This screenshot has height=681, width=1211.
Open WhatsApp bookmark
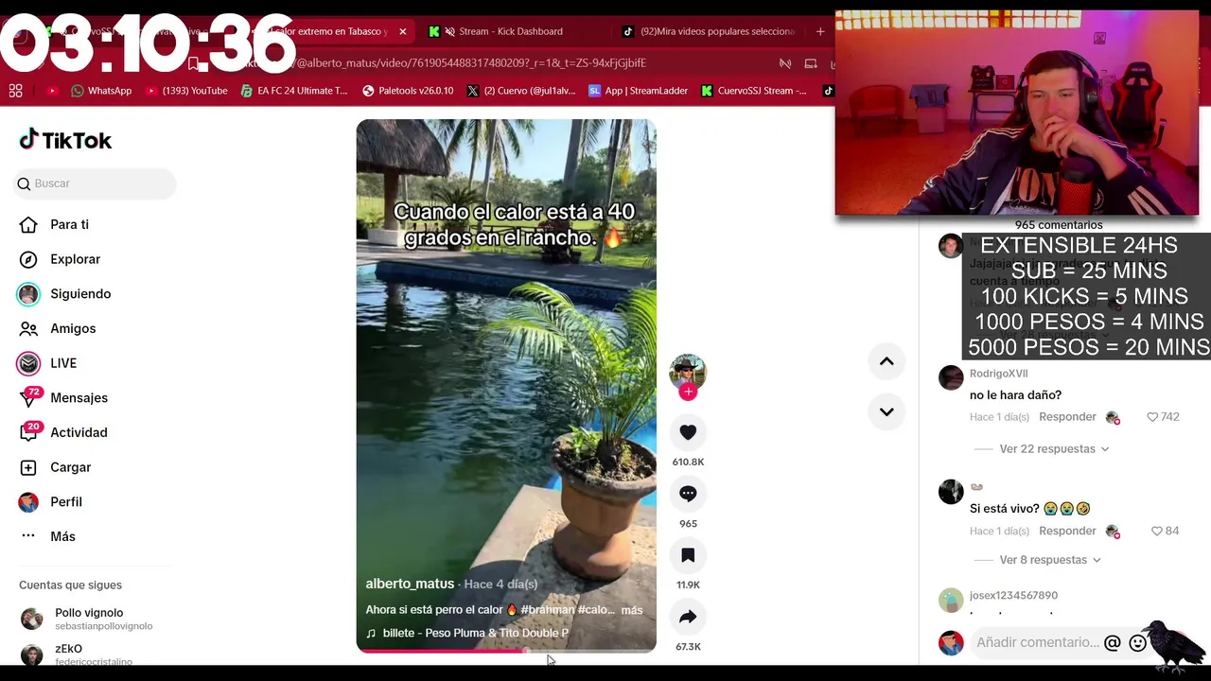[x=101, y=91]
